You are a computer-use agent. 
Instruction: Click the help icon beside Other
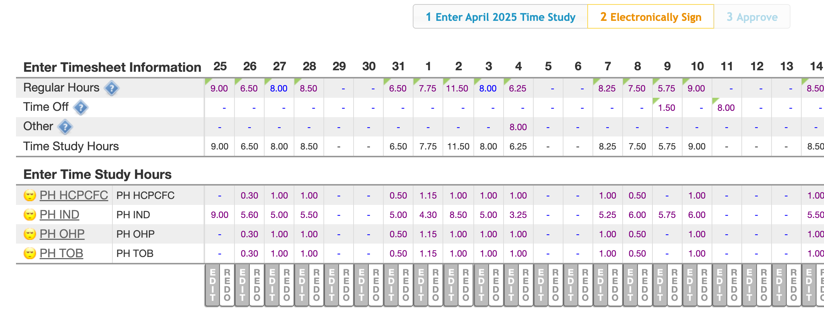(65, 127)
